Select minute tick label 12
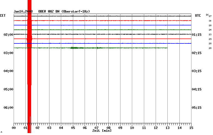213x135 pixels. 156,128
